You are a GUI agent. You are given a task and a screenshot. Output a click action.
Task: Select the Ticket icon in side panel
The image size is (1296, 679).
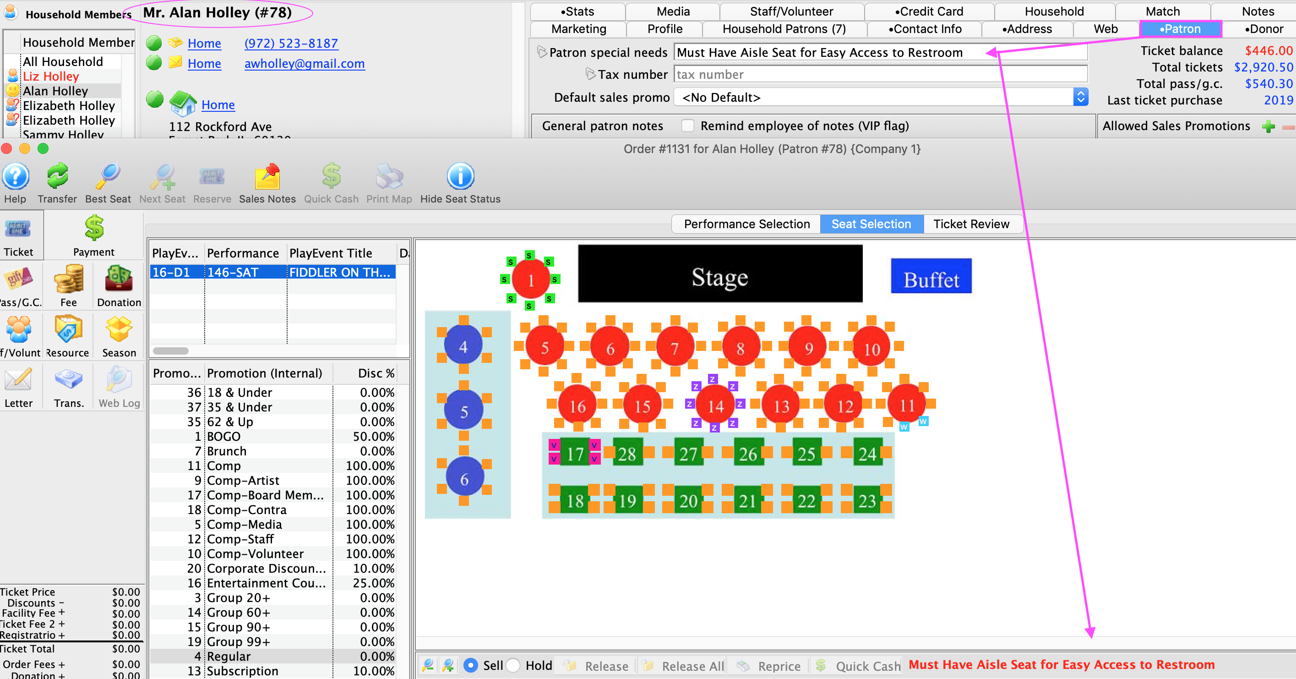pyautogui.click(x=18, y=229)
